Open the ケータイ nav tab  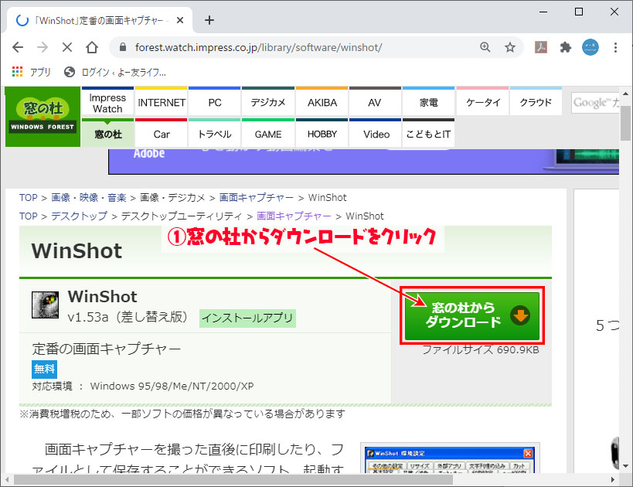point(482,101)
